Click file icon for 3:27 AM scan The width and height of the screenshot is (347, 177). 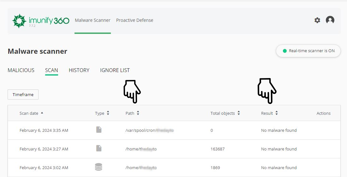pyautogui.click(x=99, y=148)
